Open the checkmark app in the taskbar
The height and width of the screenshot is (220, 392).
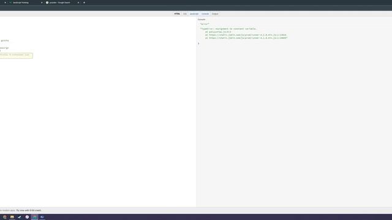(19, 217)
